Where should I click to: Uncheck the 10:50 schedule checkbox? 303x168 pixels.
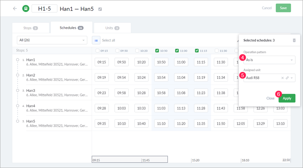click(157, 51)
